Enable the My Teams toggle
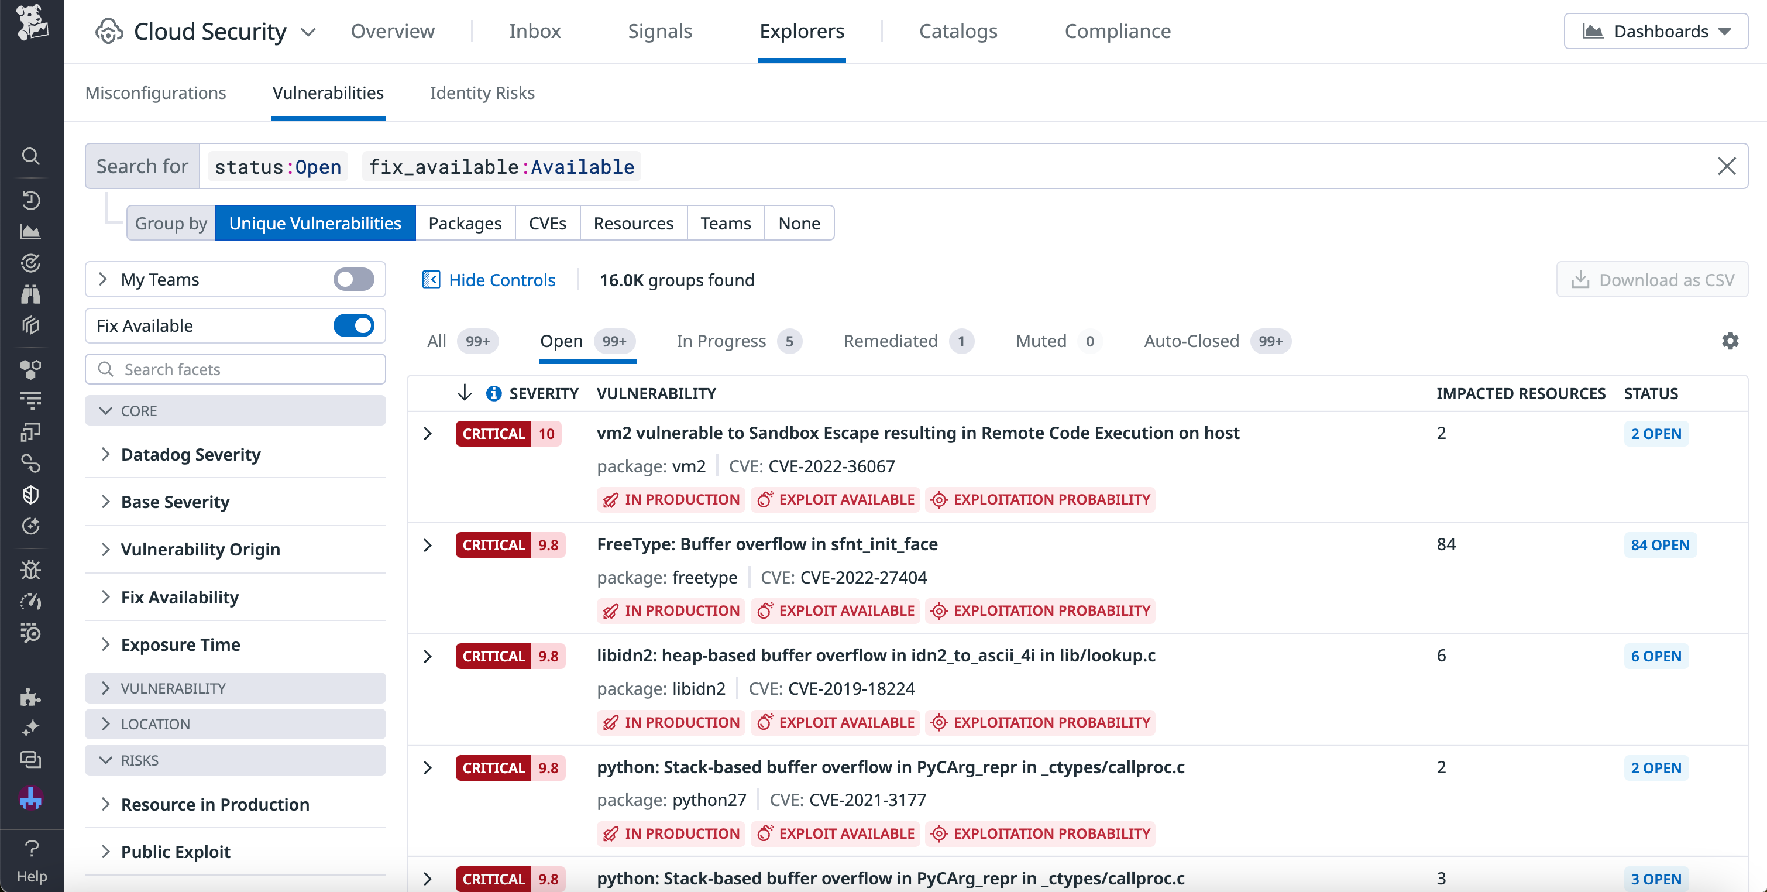Screen dimensions: 1767x892 click(353, 279)
